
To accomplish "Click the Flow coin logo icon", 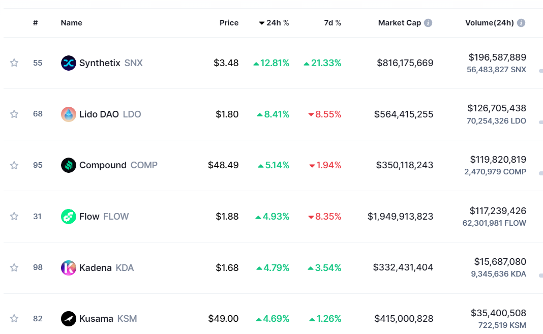I will 68,217.
